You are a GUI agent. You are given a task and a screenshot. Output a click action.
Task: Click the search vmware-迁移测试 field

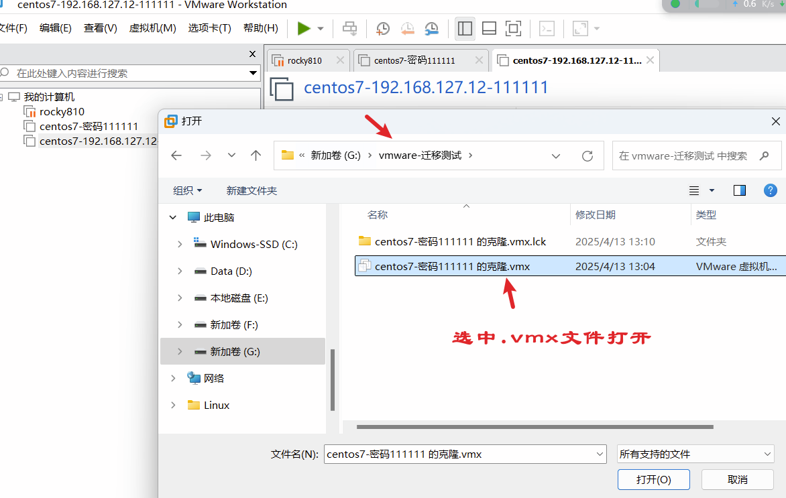tap(695, 155)
